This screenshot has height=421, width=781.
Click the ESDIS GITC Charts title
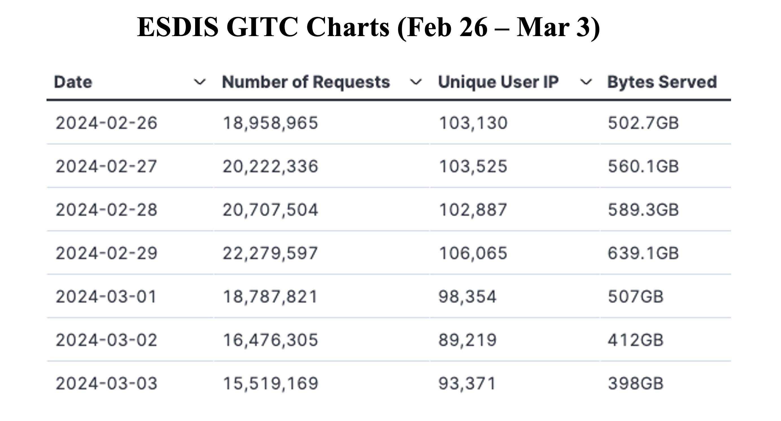coord(368,27)
